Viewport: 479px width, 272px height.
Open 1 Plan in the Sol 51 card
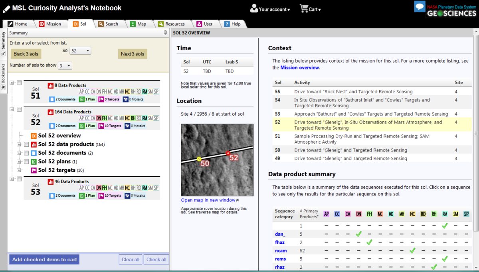(x=87, y=99)
